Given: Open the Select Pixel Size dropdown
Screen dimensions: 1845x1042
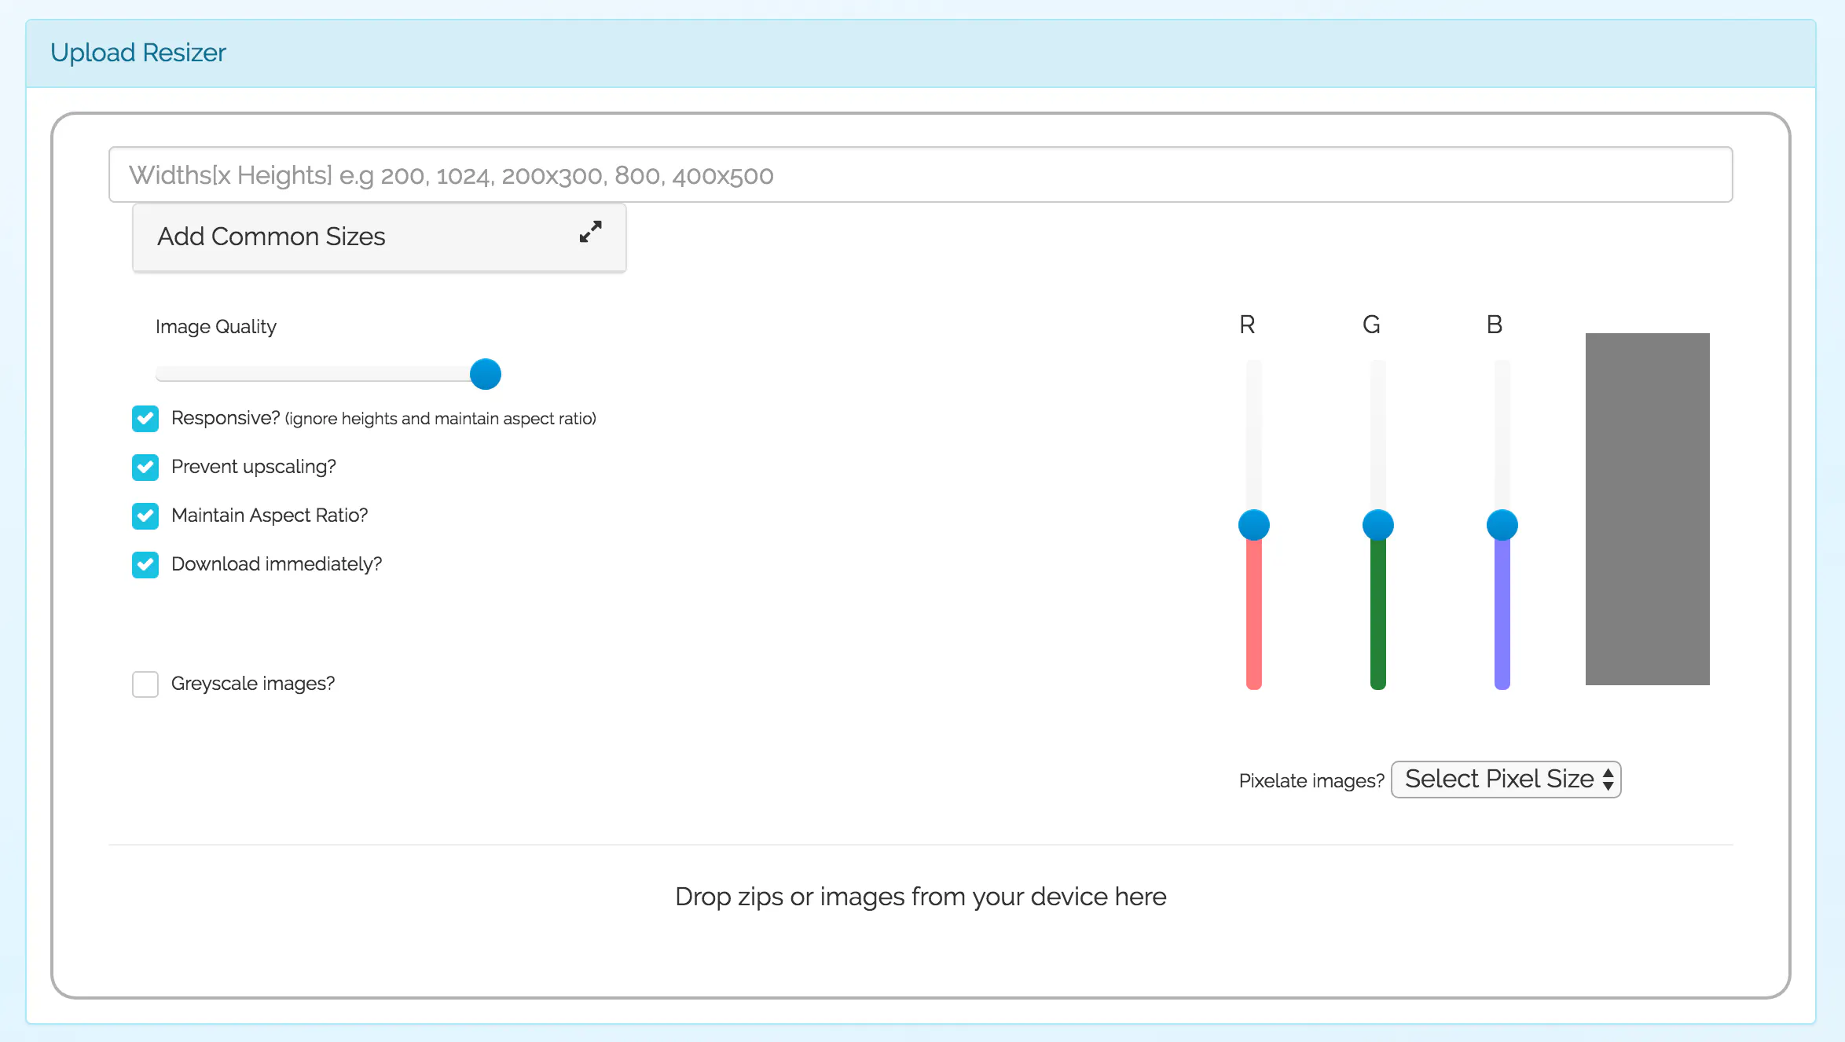Looking at the screenshot, I should pos(1506,780).
